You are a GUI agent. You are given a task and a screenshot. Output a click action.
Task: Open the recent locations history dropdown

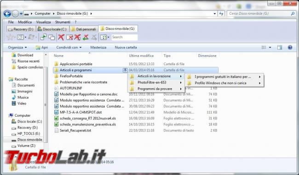pos(21,14)
